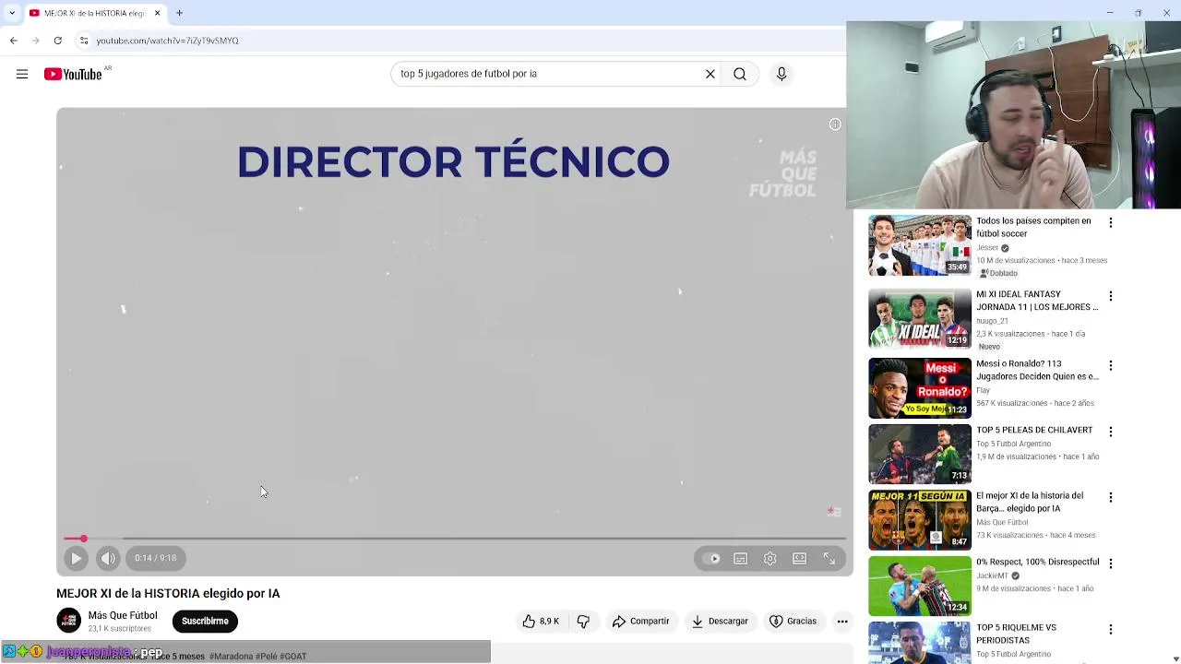Image resolution: width=1181 pixels, height=664 pixels.
Task: Run search with magnifying glass button
Action: (x=740, y=74)
